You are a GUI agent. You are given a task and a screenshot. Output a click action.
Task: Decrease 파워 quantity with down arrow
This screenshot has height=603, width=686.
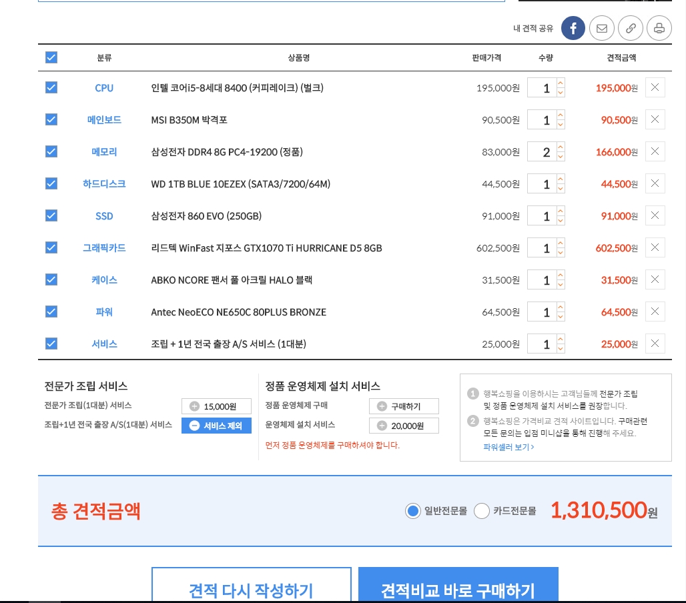pos(561,316)
